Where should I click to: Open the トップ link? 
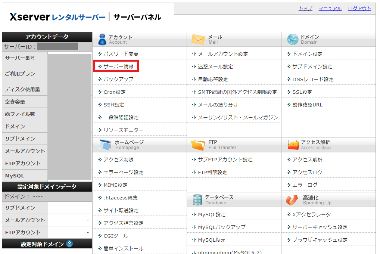point(305,9)
